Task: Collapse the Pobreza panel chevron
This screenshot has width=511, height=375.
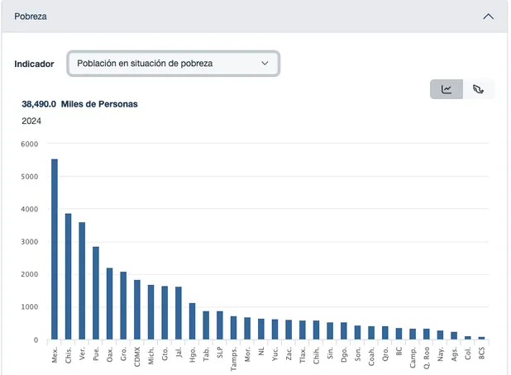Action: click(x=488, y=17)
